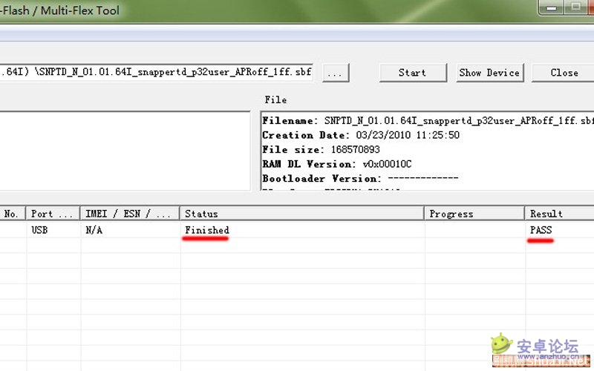The width and height of the screenshot is (594, 371).
Task: Click the empty list box left of File
Action: point(125,151)
